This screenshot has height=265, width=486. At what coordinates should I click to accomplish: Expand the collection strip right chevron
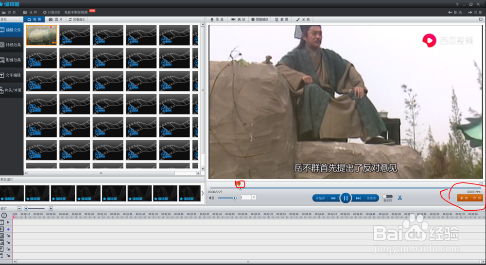(x=203, y=193)
